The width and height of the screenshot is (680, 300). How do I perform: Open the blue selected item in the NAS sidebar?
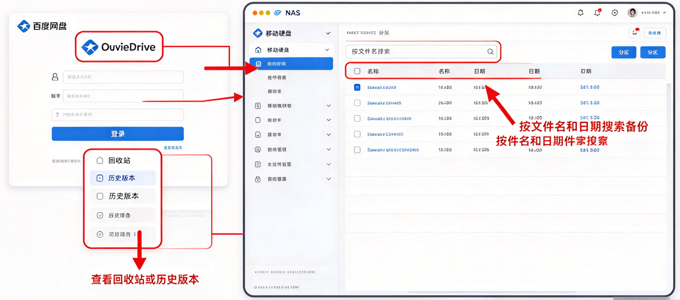291,64
